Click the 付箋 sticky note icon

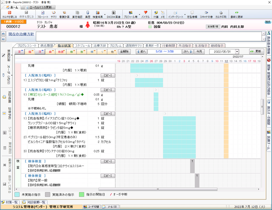[x=156, y=14]
